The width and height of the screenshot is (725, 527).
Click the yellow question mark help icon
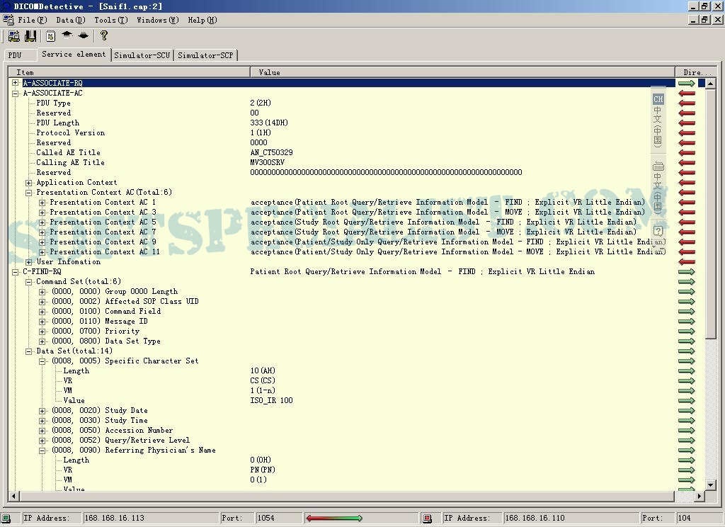[104, 35]
